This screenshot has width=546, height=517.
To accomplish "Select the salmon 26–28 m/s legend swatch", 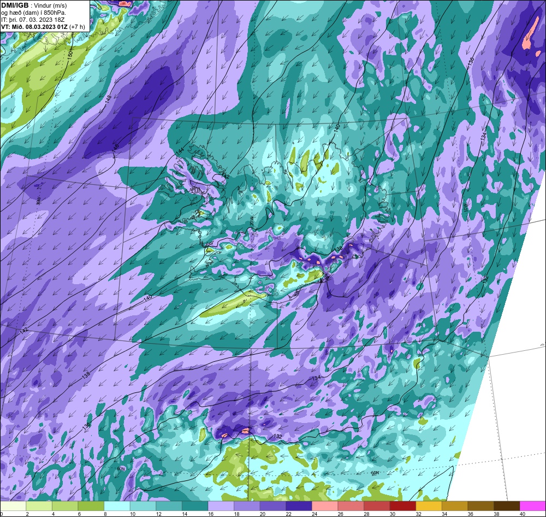I will [351, 506].
